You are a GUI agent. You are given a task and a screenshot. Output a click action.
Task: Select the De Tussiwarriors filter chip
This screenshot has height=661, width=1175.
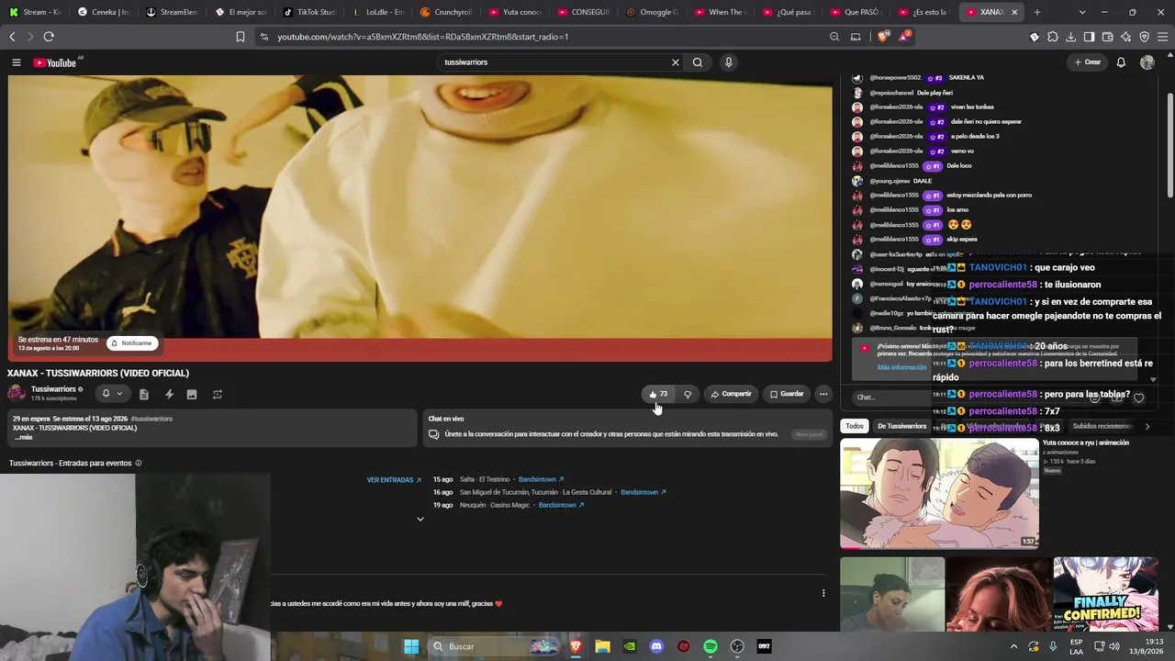[x=901, y=426]
